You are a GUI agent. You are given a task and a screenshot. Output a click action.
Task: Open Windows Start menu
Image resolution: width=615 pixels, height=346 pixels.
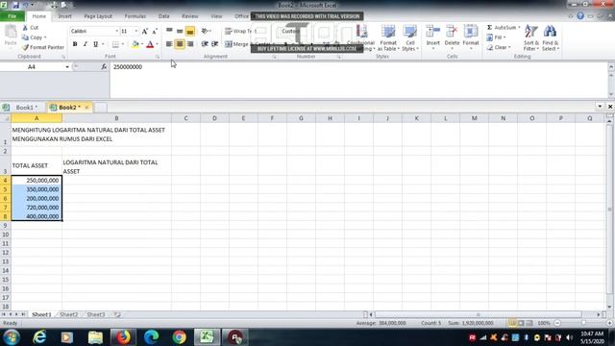(x=12, y=337)
